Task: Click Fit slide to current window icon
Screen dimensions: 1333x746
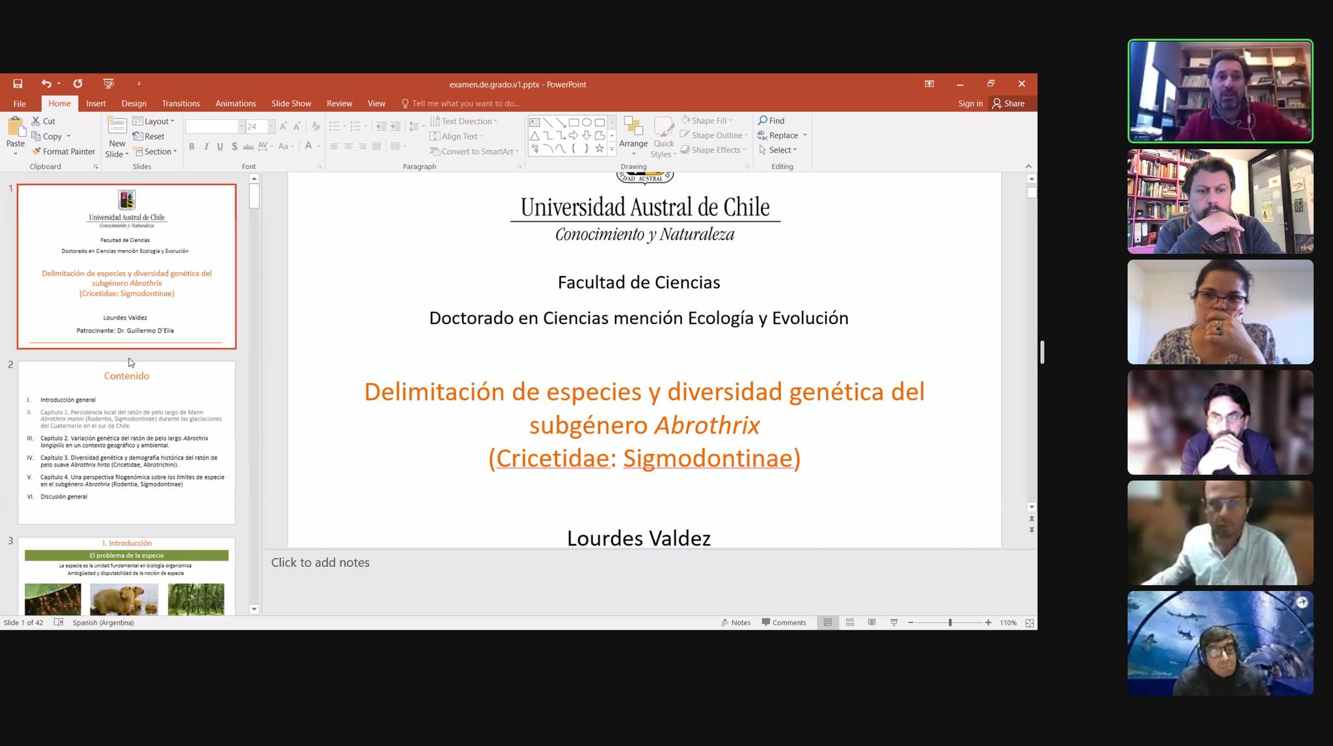Action: (x=1030, y=623)
